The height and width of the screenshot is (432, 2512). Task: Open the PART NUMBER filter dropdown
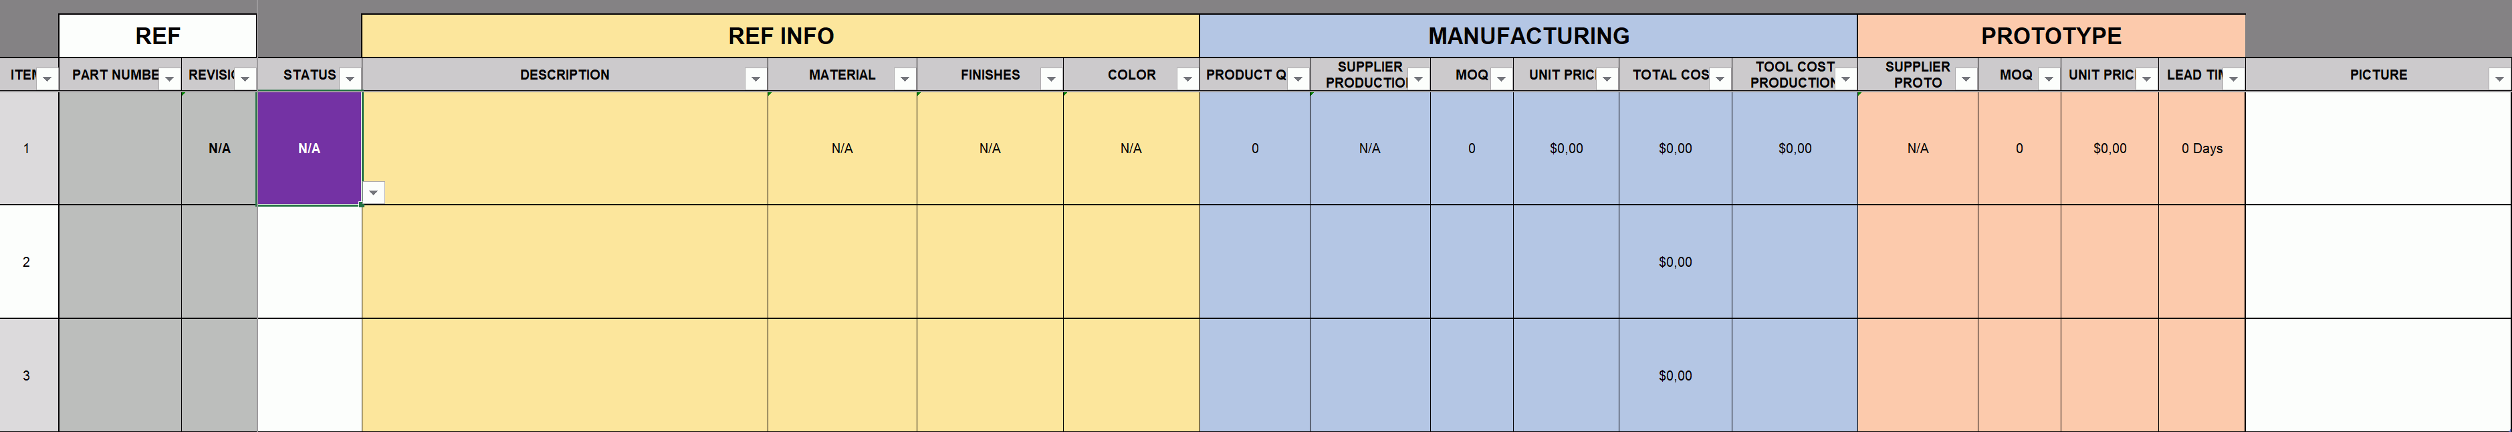[168, 78]
